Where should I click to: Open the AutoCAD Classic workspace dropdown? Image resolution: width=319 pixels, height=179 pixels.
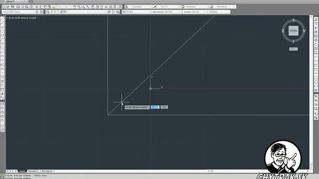[x=18, y=12]
